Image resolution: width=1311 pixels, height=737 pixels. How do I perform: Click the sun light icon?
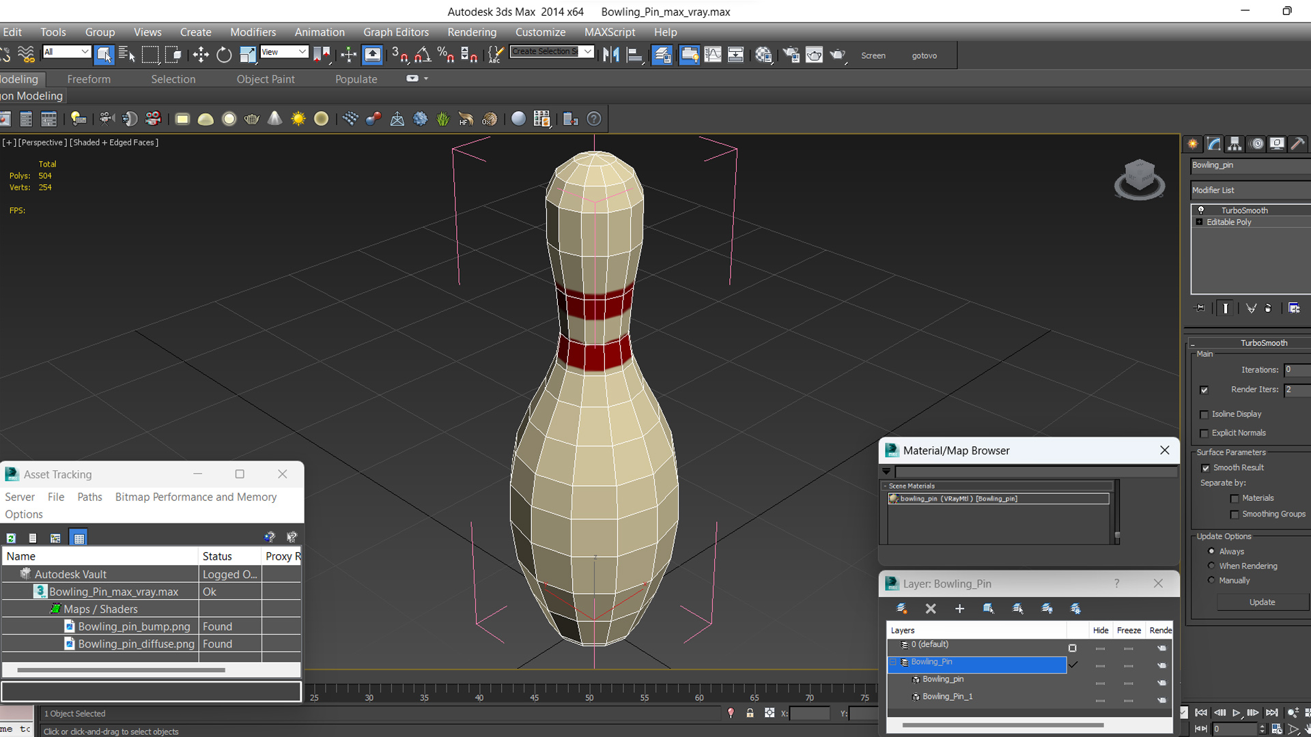pos(298,119)
